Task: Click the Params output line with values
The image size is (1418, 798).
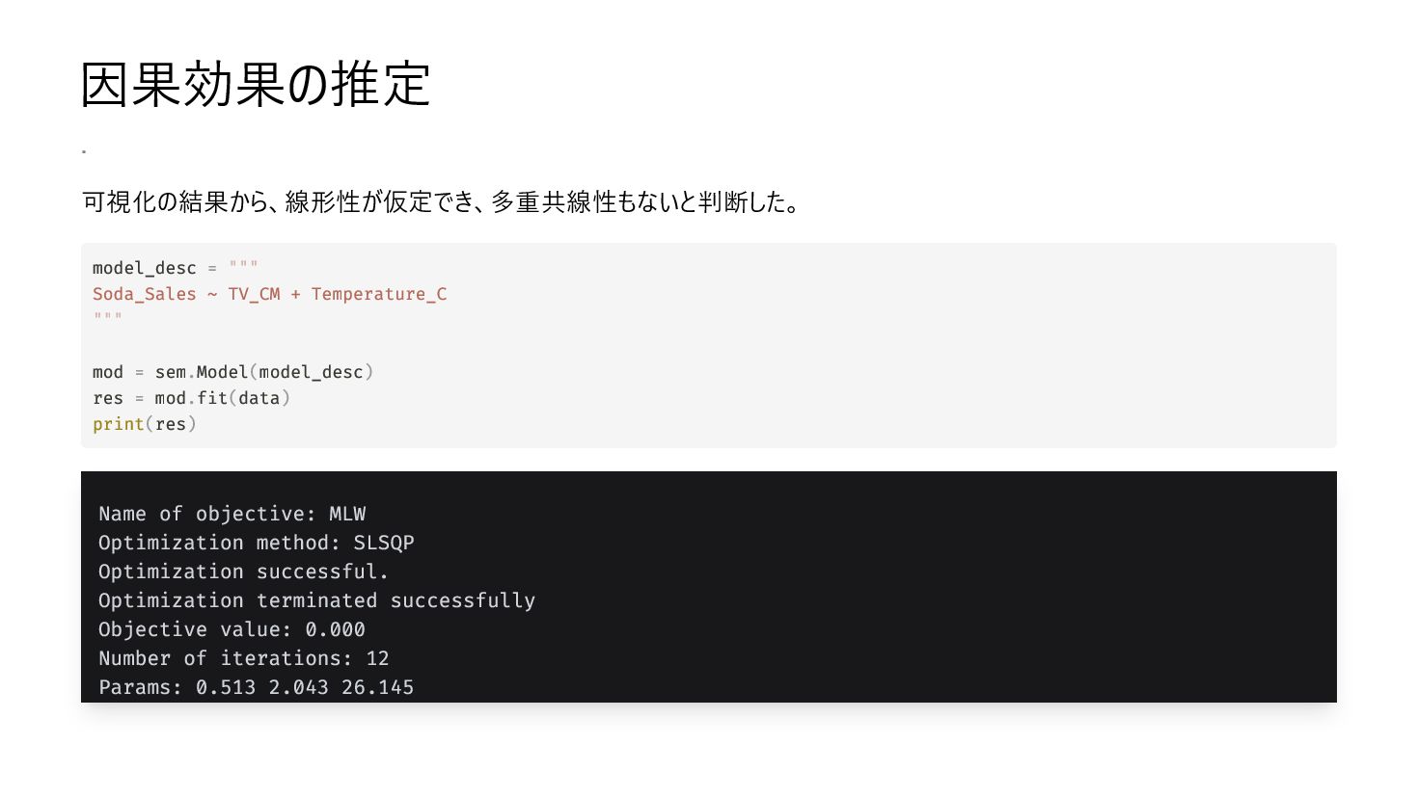Action: point(257,687)
